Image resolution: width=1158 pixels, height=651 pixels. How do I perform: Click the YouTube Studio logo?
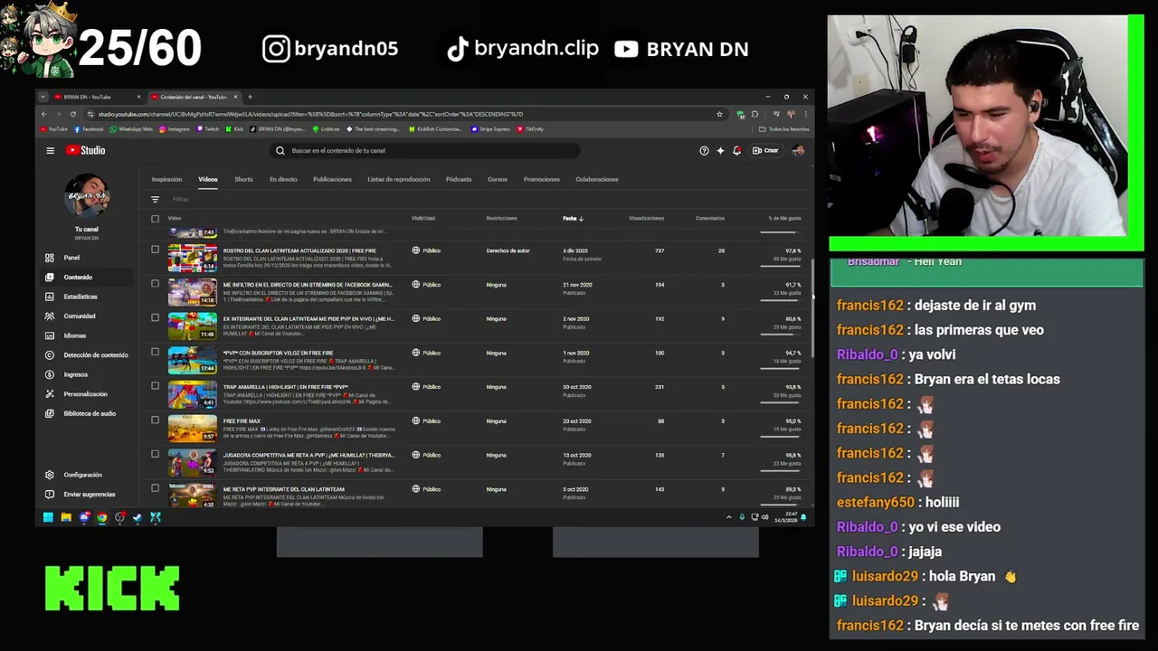pos(86,151)
